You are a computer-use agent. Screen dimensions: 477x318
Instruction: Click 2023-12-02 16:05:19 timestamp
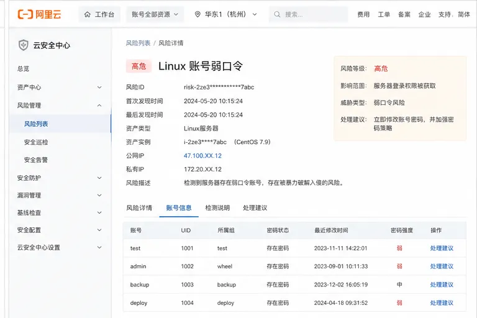(x=341, y=284)
